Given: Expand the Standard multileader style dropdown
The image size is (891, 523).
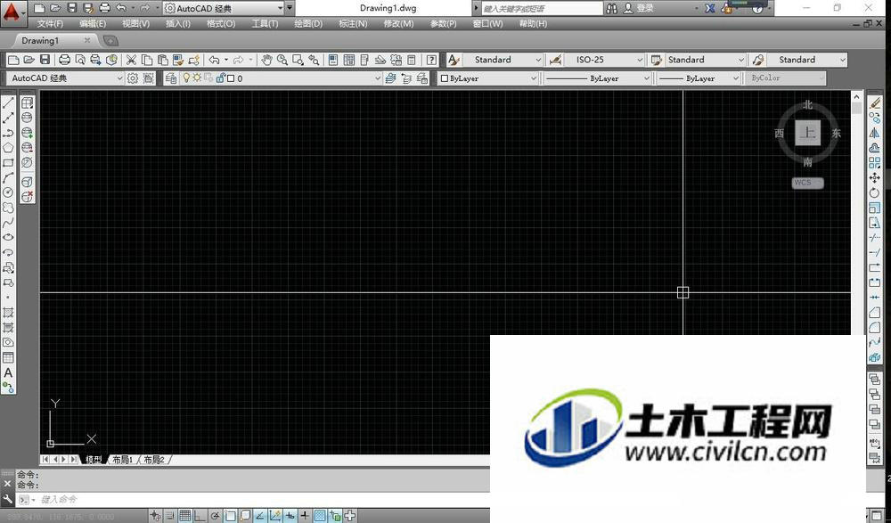Looking at the screenshot, I should (842, 60).
